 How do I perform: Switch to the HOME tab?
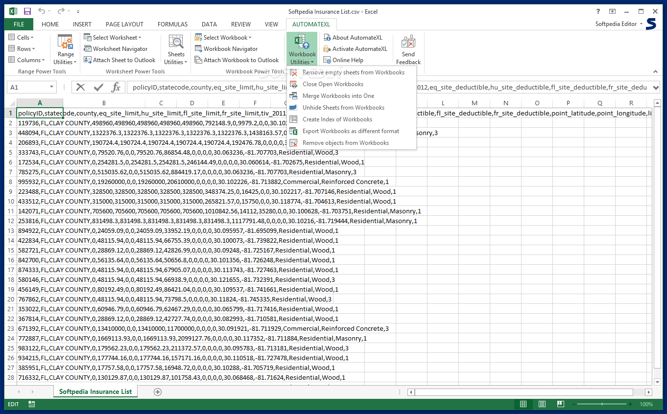click(x=50, y=24)
